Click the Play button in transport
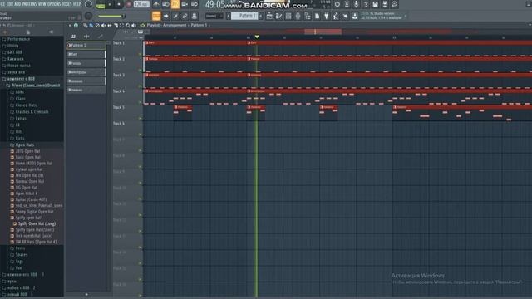532x299 pixels. (x=110, y=4)
